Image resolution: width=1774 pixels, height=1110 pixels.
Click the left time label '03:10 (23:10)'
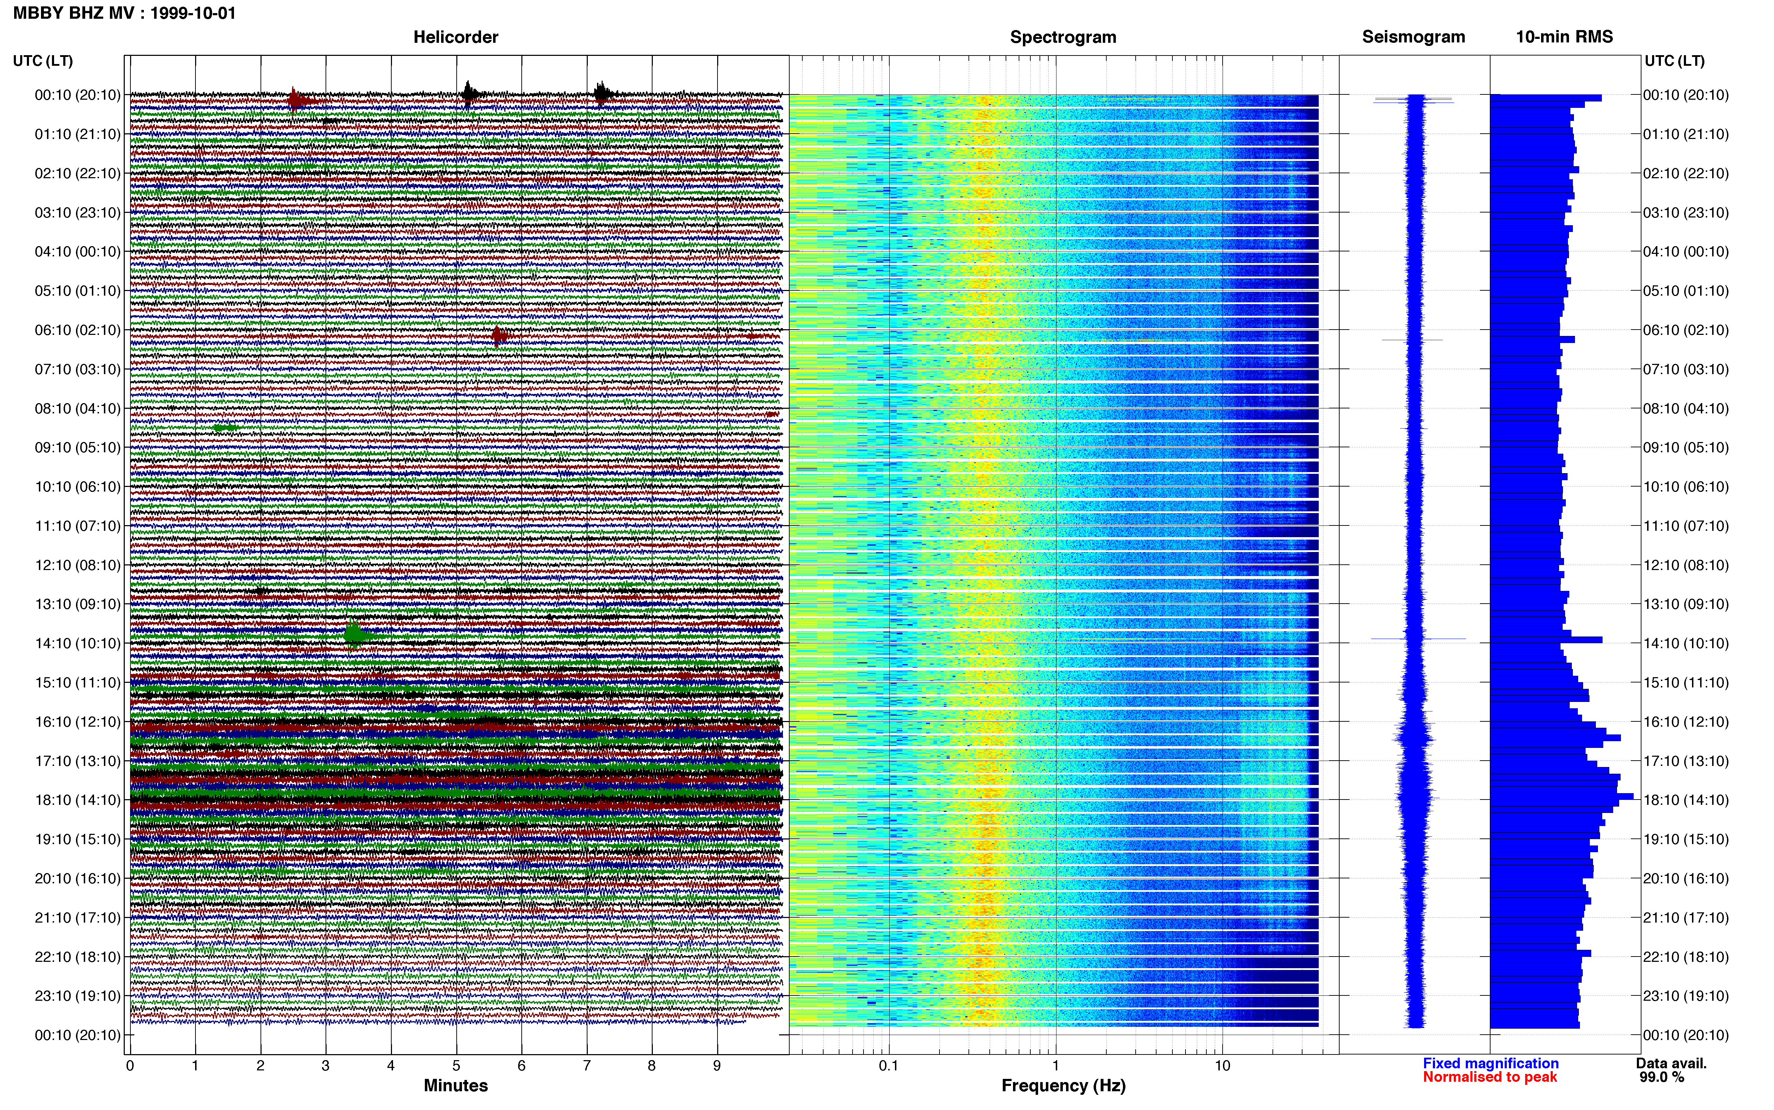click(x=78, y=213)
